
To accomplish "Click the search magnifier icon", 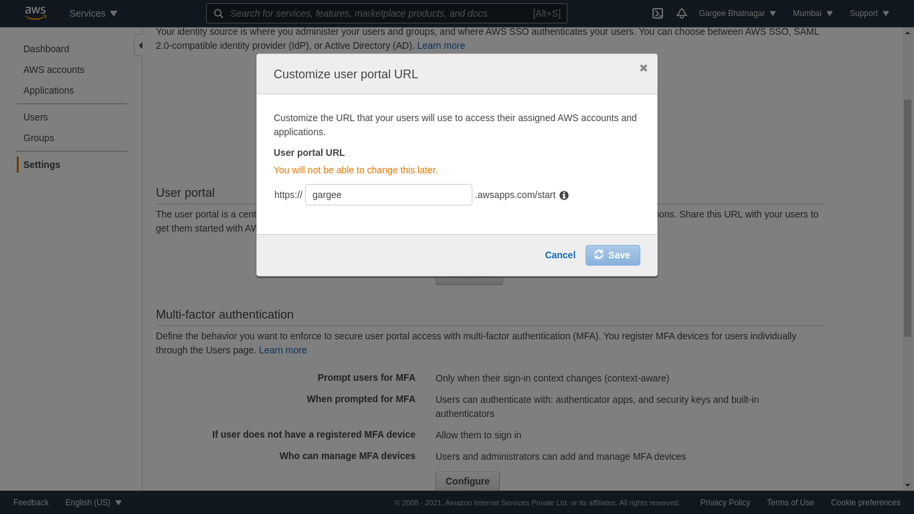I will [x=219, y=13].
